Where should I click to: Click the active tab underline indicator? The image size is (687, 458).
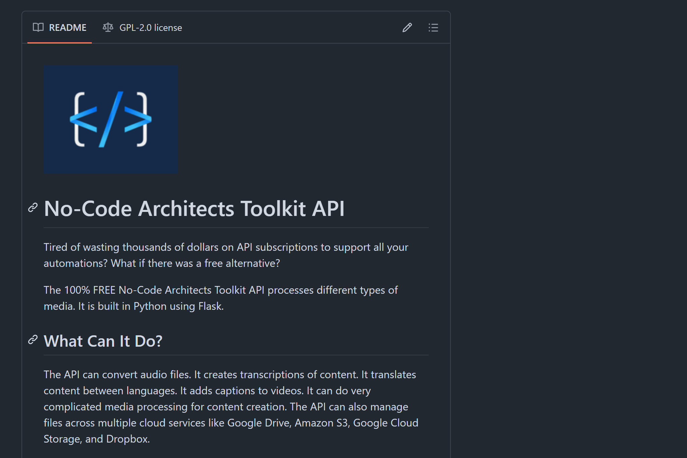click(x=60, y=43)
